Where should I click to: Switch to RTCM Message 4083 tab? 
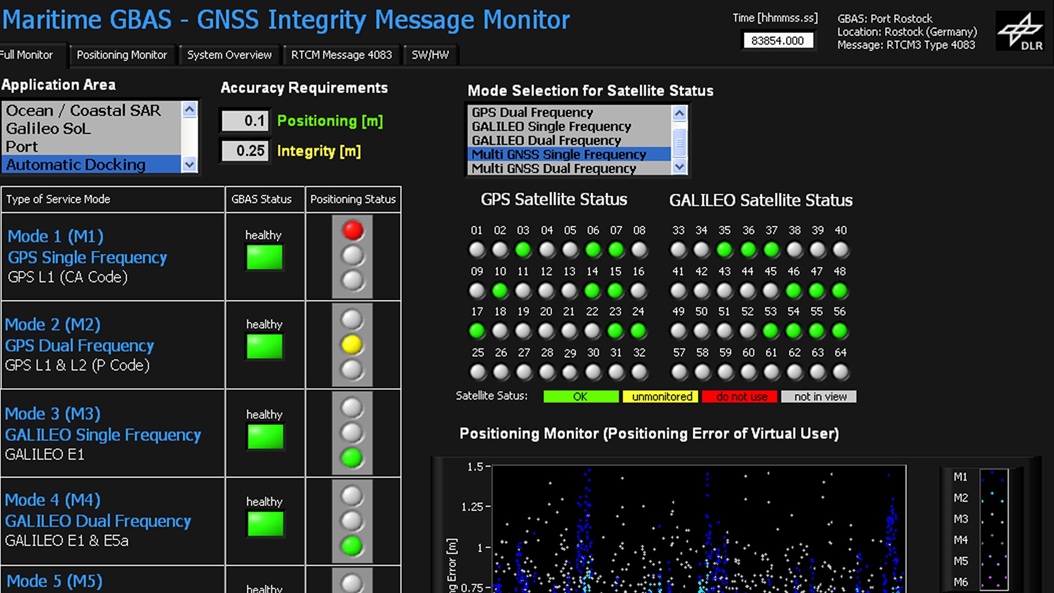pyautogui.click(x=341, y=54)
